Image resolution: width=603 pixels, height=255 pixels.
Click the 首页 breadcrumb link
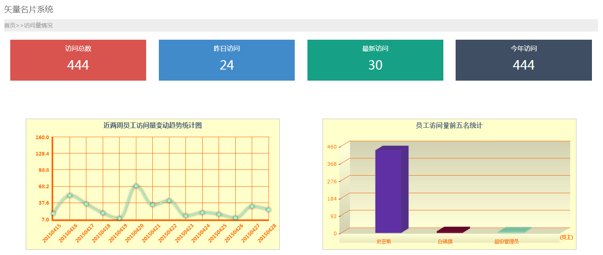pyautogui.click(x=10, y=25)
